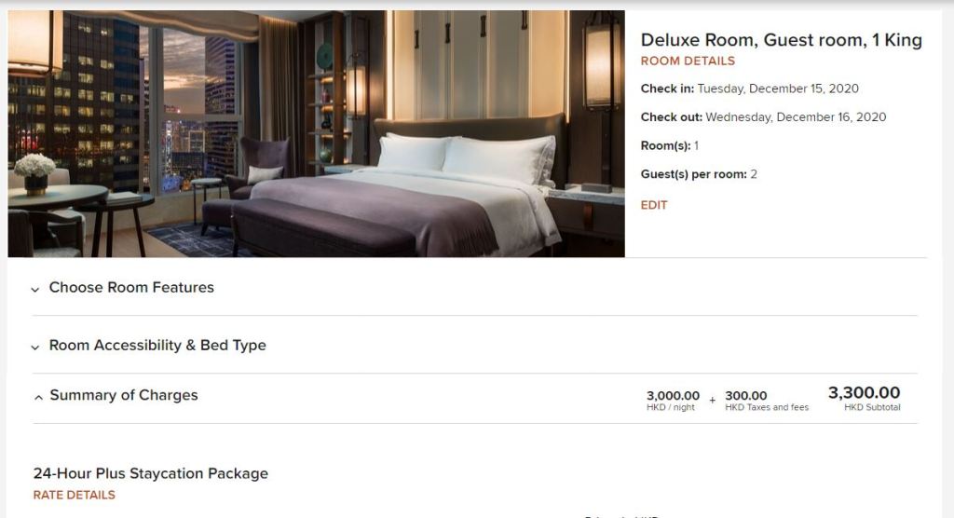The height and width of the screenshot is (518, 954).
Task: Click the Guest(s) per room value
Action: point(753,174)
